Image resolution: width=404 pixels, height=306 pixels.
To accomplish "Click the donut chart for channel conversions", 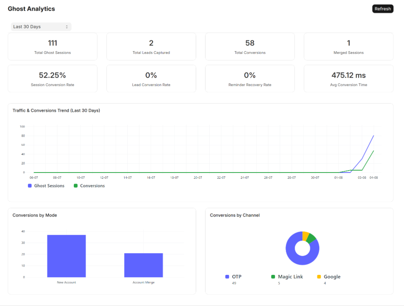I will pyautogui.click(x=303, y=248).
